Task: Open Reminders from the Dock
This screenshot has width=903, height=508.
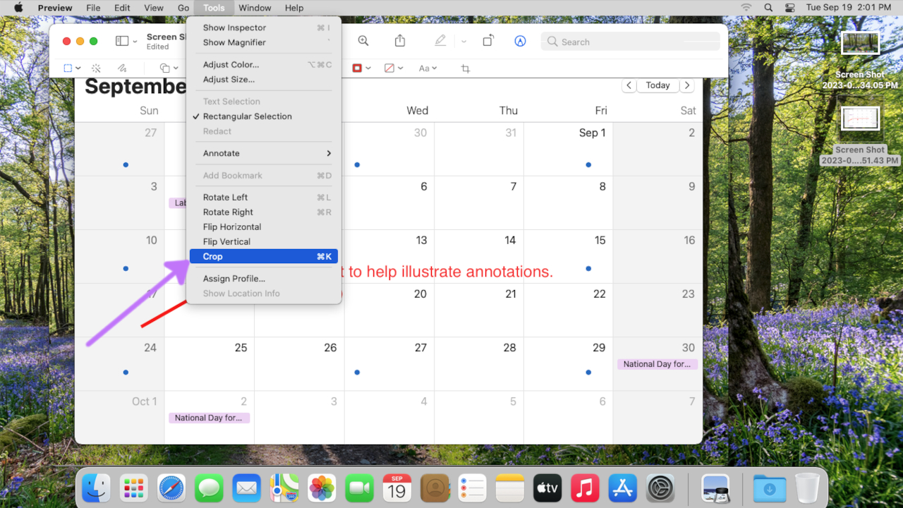Action: (472, 488)
